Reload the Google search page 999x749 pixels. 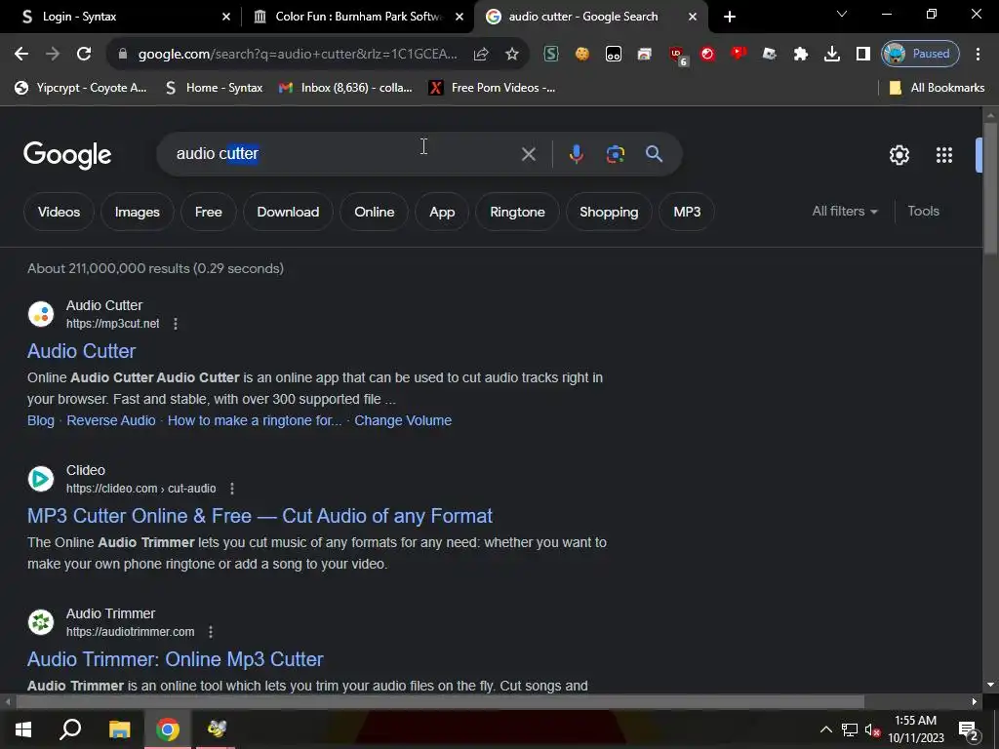pos(84,55)
